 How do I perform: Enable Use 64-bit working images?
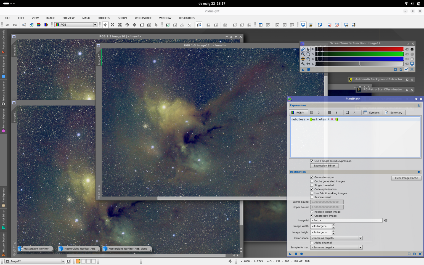(312, 193)
